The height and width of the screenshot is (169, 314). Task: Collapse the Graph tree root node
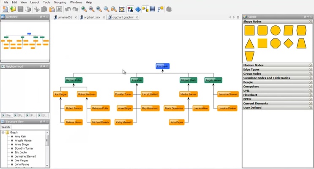coord(3,132)
